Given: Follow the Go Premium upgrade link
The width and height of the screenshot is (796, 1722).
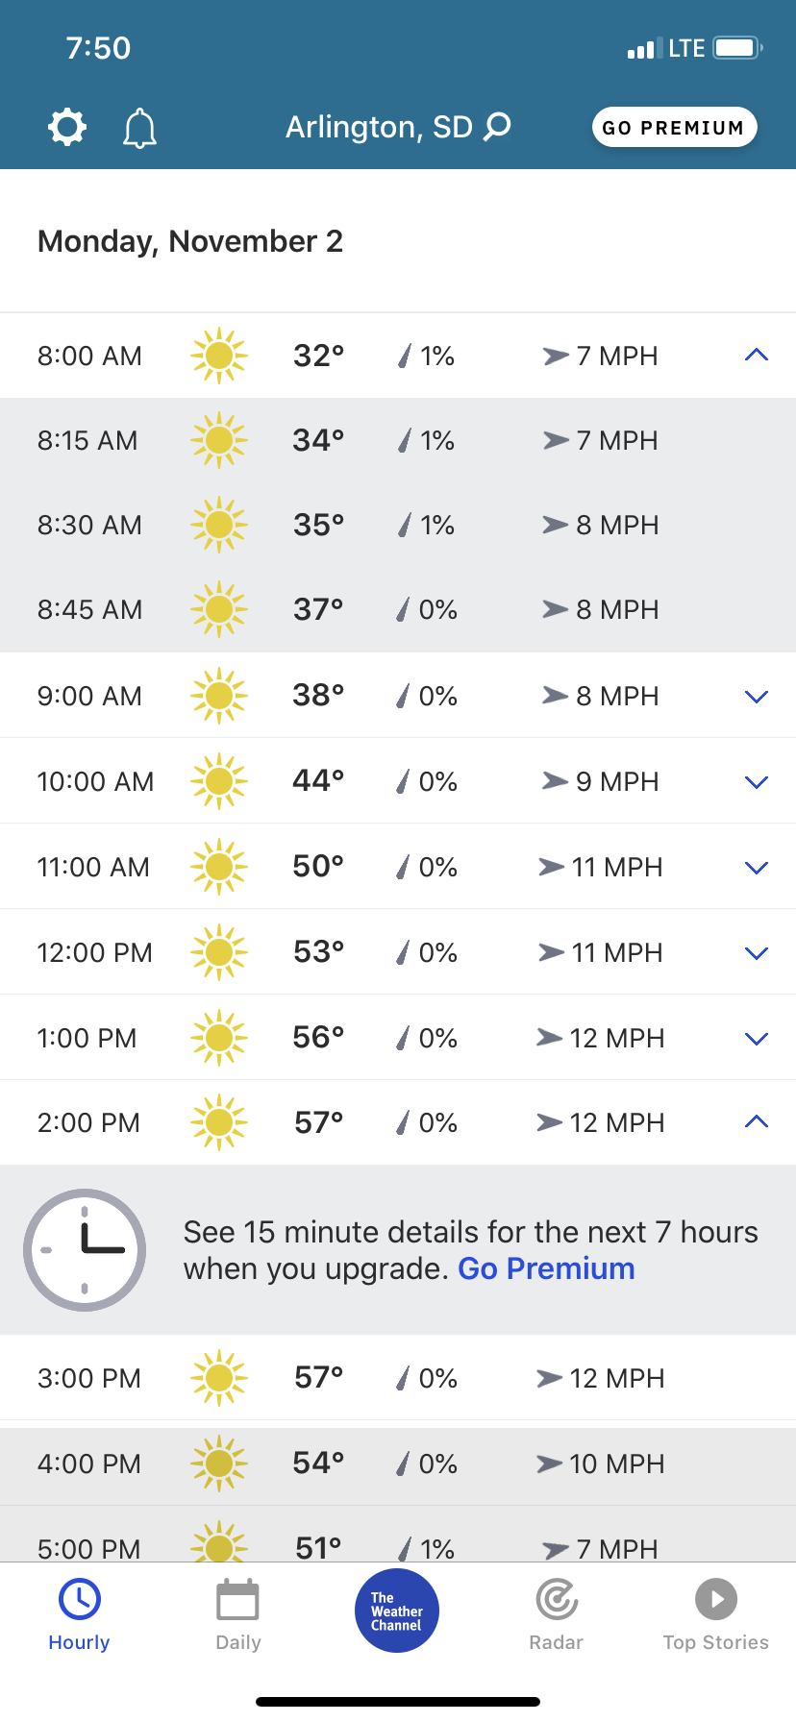Looking at the screenshot, I should 546,1269.
